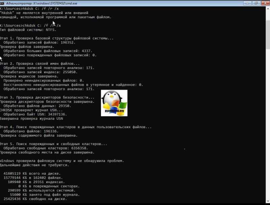The width and height of the screenshot is (270, 205).
Task: Minimize the command prompt window
Action: tap(247, 3)
